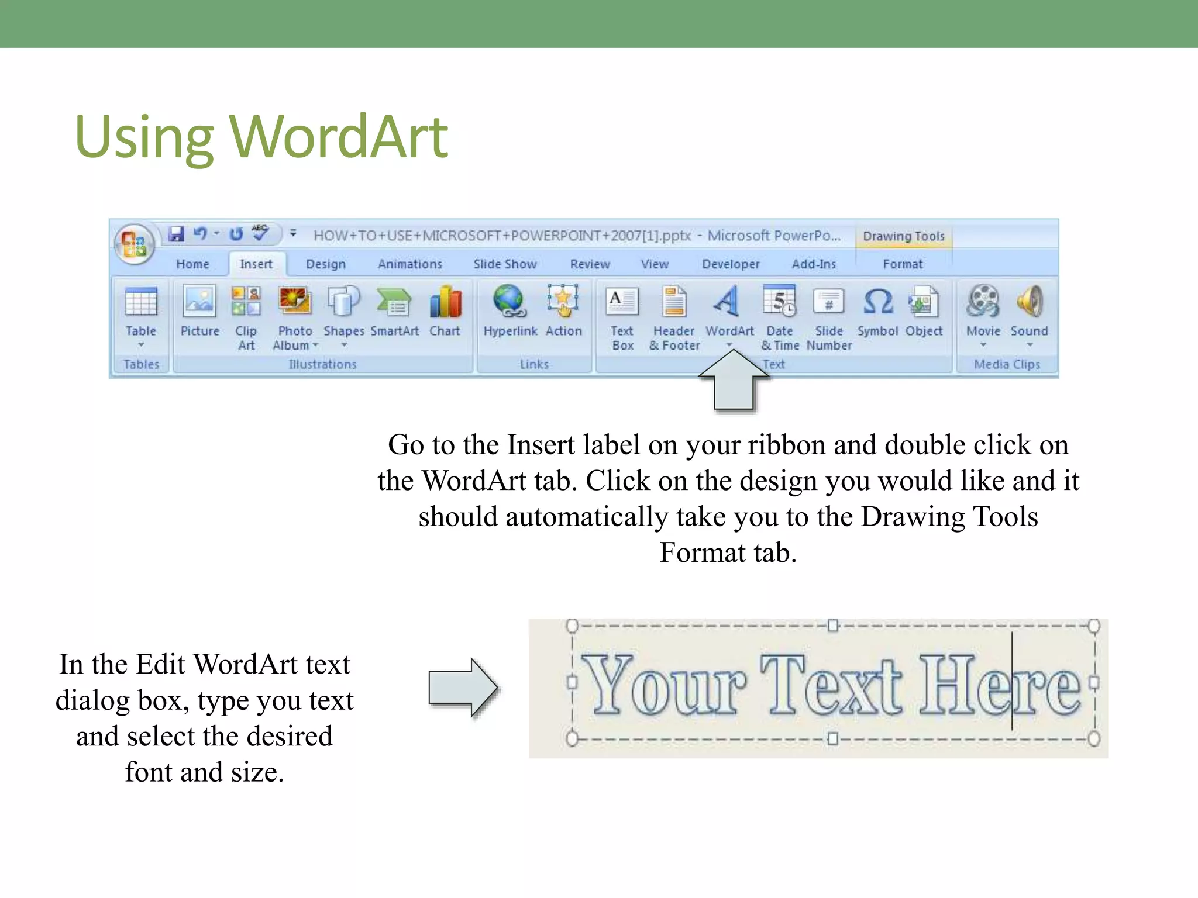
Task: Insert a Symbol
Action: (877, 312)
